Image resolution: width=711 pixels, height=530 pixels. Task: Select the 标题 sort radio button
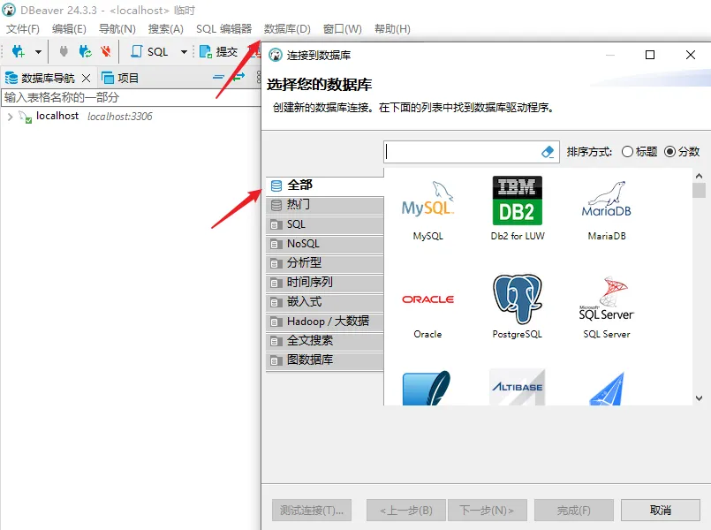pos(628,151)
